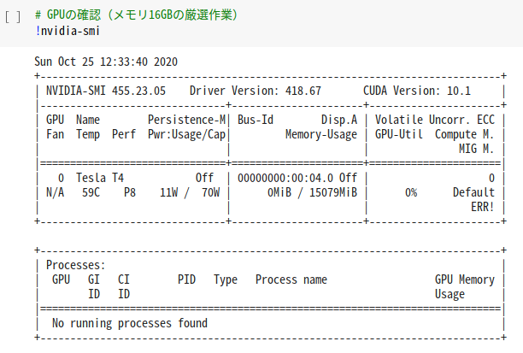Place cursor on the !nvidia-smi command

click(68, 31)
